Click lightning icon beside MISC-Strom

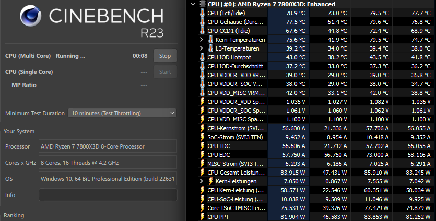coord(203,164)
